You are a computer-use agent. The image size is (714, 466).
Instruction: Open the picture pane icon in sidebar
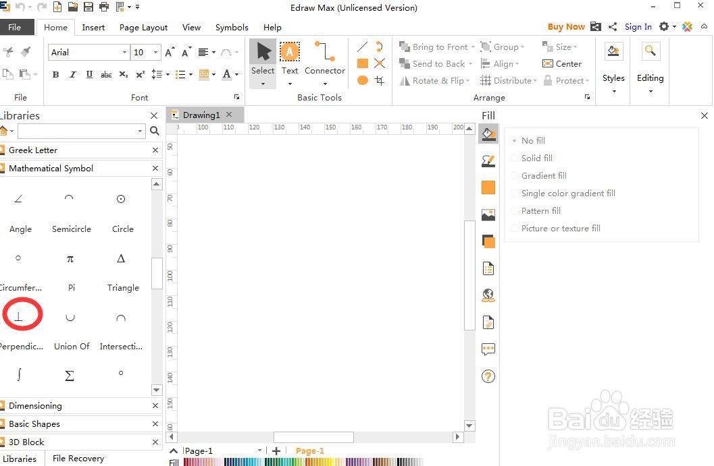[x=488, y=214]
